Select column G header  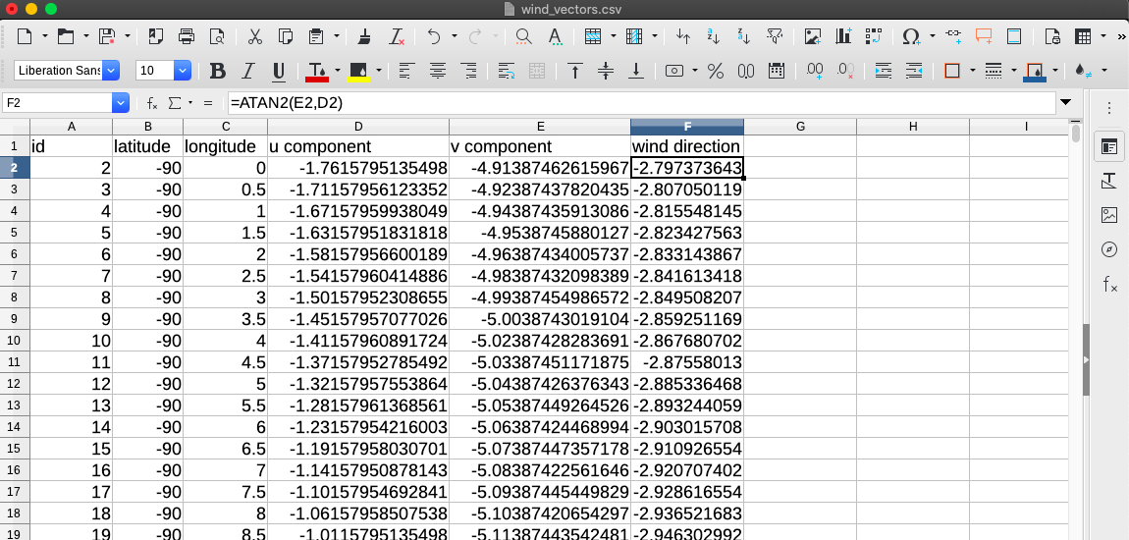[x=800, y=127]
